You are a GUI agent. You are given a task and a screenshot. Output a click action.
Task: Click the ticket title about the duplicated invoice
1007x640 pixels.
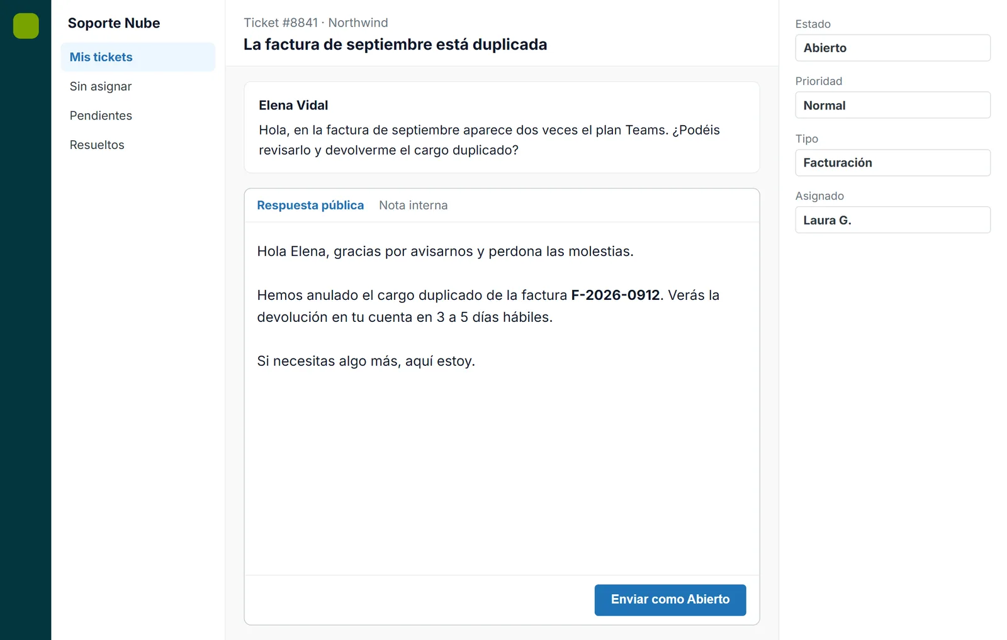pyautogui.click(x=395, y=45)
